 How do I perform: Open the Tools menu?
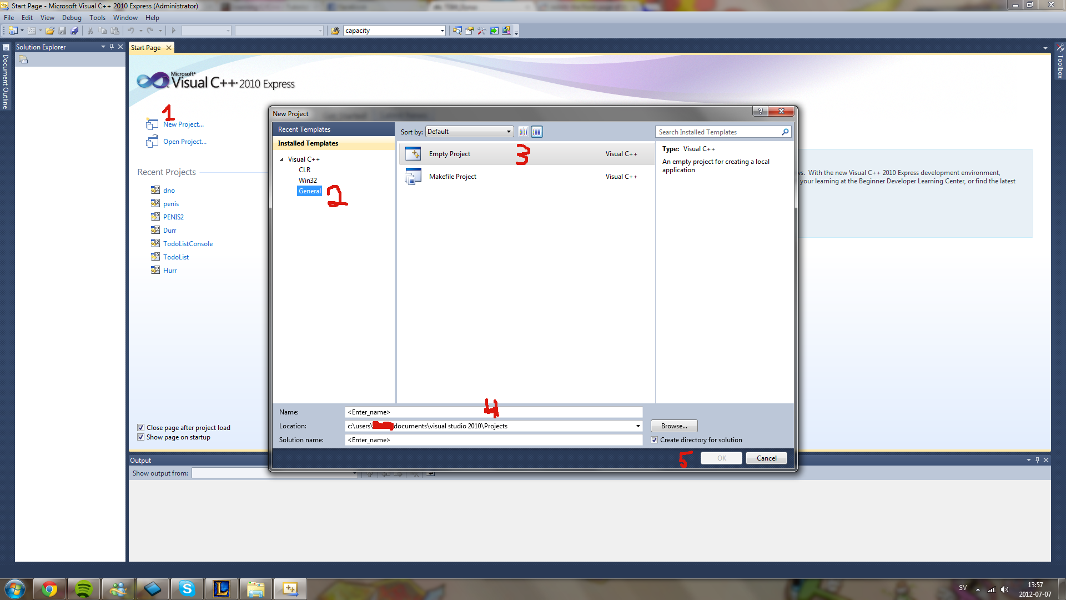(97, 18)
